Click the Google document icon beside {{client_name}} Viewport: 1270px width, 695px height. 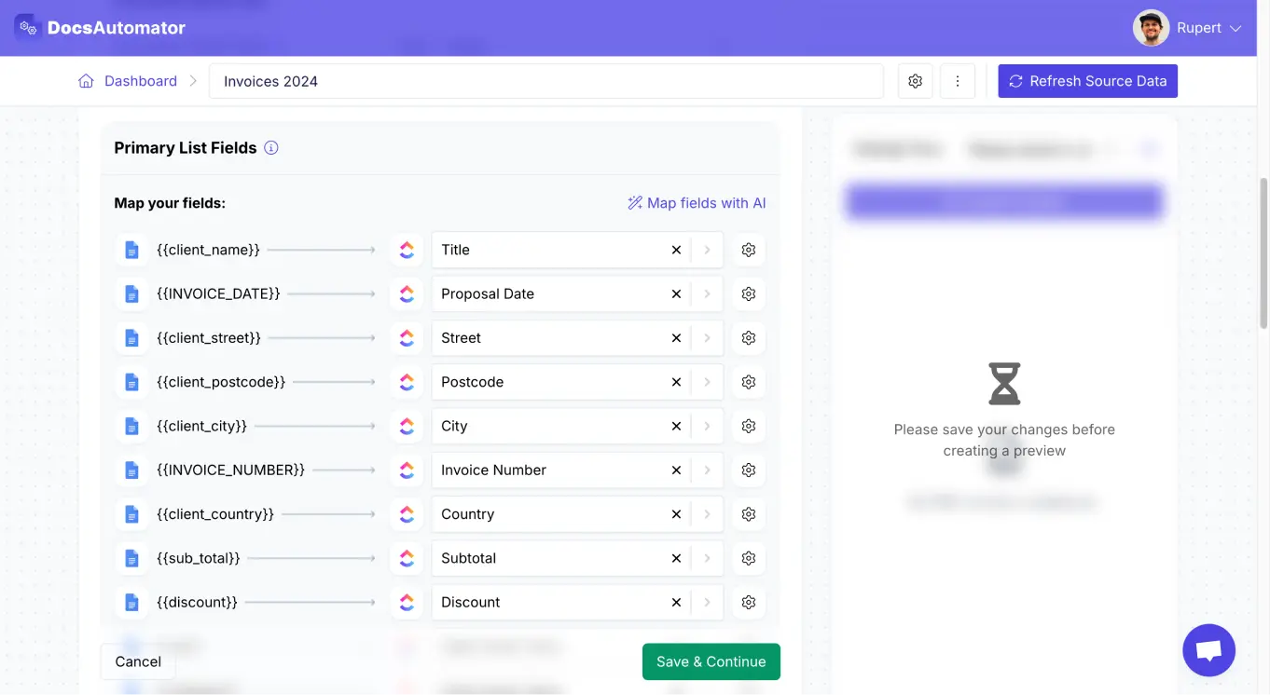[x=131, y=250]
